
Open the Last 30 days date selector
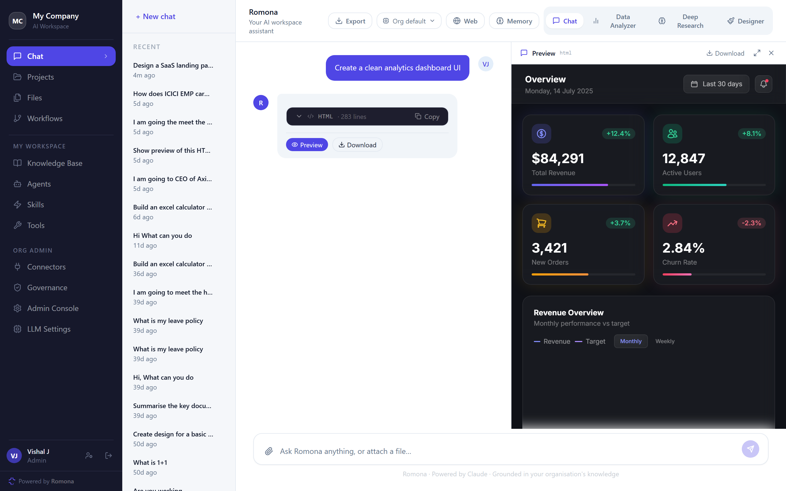point(716,84)
